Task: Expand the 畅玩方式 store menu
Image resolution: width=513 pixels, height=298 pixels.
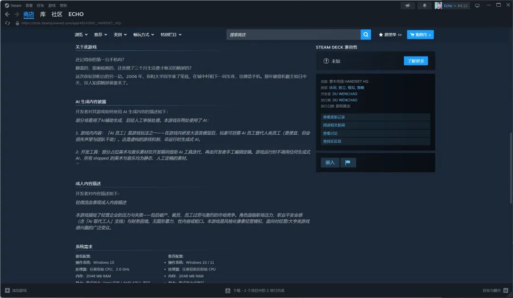Action: click(143, 35)
